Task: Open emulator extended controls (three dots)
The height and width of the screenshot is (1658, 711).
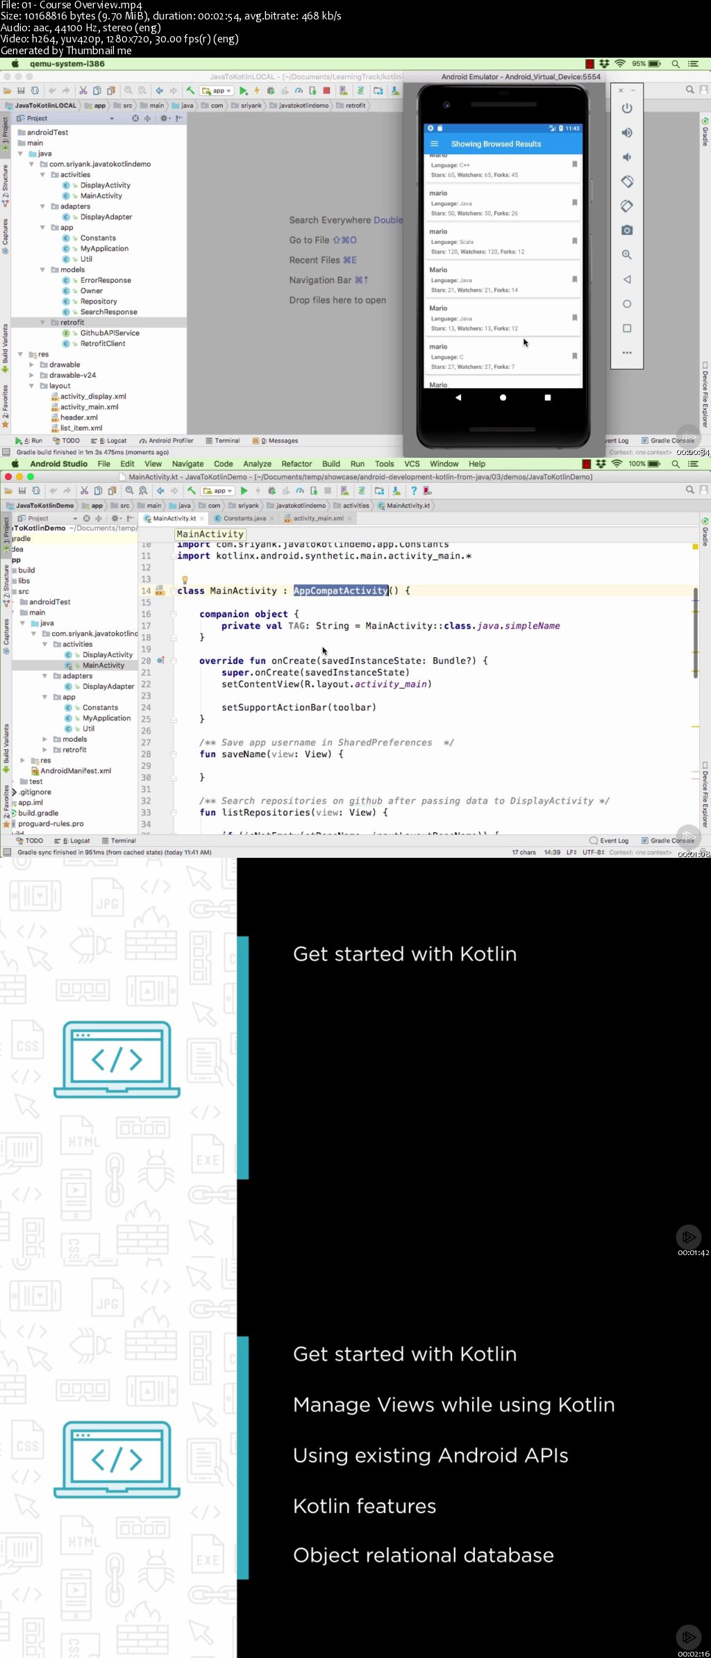Action: click(x=627, y=353)
